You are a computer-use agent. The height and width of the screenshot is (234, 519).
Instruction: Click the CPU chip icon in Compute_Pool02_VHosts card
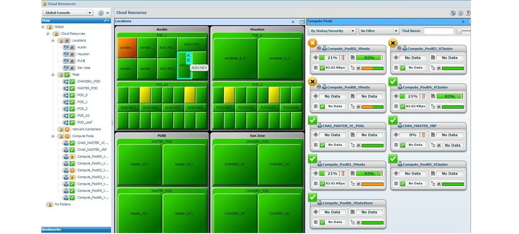tap(316, 58)
